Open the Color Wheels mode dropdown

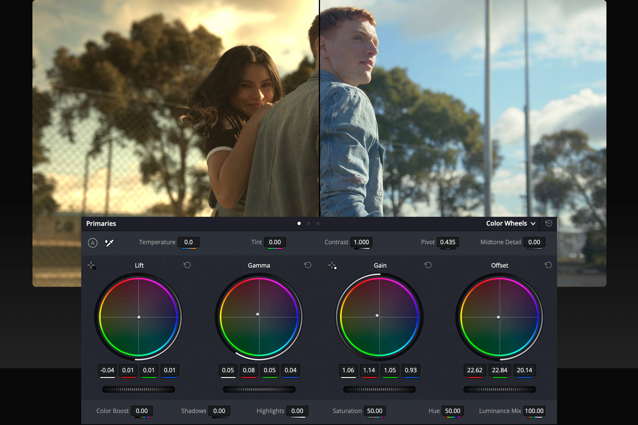click(511, 223)
